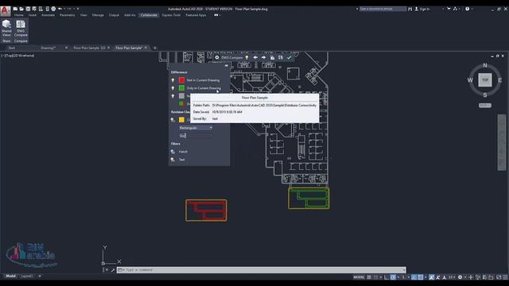The height and width of the screenshot is (286, 509).
Task: Click the Shared Views ribbon button
Action: (6, 29)
